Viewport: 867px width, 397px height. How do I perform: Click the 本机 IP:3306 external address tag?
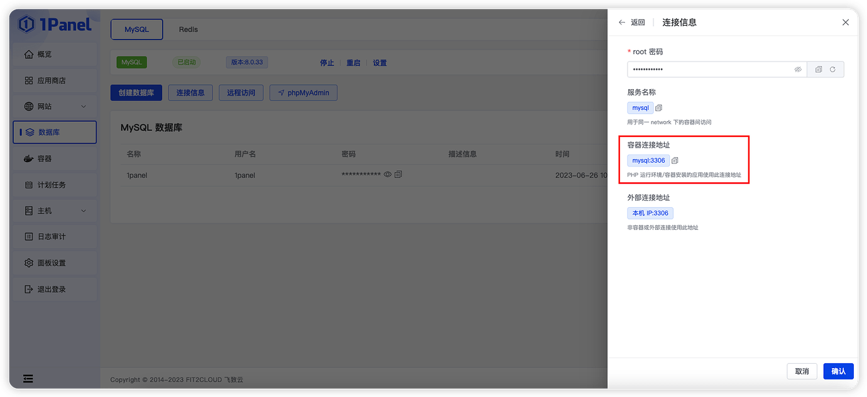coord(650,214)
